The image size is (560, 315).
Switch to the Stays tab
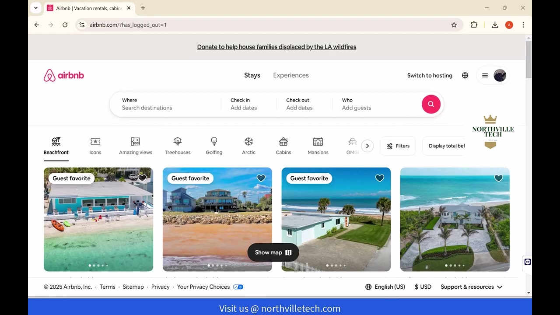pos(252,75)
